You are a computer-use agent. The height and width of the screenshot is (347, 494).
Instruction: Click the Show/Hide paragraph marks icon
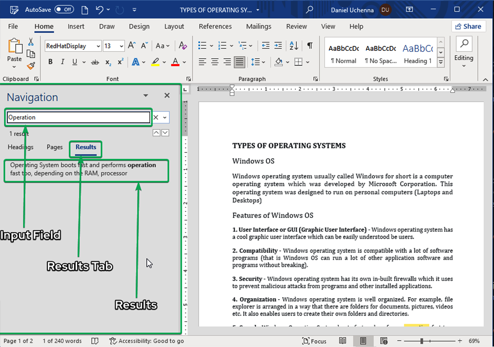click(310, 46)
